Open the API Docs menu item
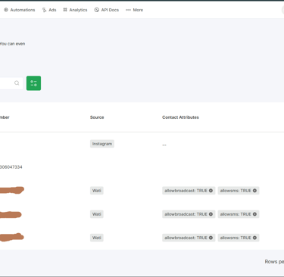 [107, 10]
